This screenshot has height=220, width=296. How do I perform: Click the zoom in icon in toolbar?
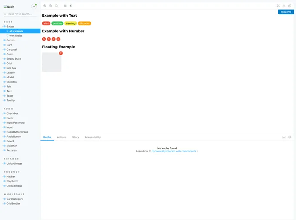[45, 6]
